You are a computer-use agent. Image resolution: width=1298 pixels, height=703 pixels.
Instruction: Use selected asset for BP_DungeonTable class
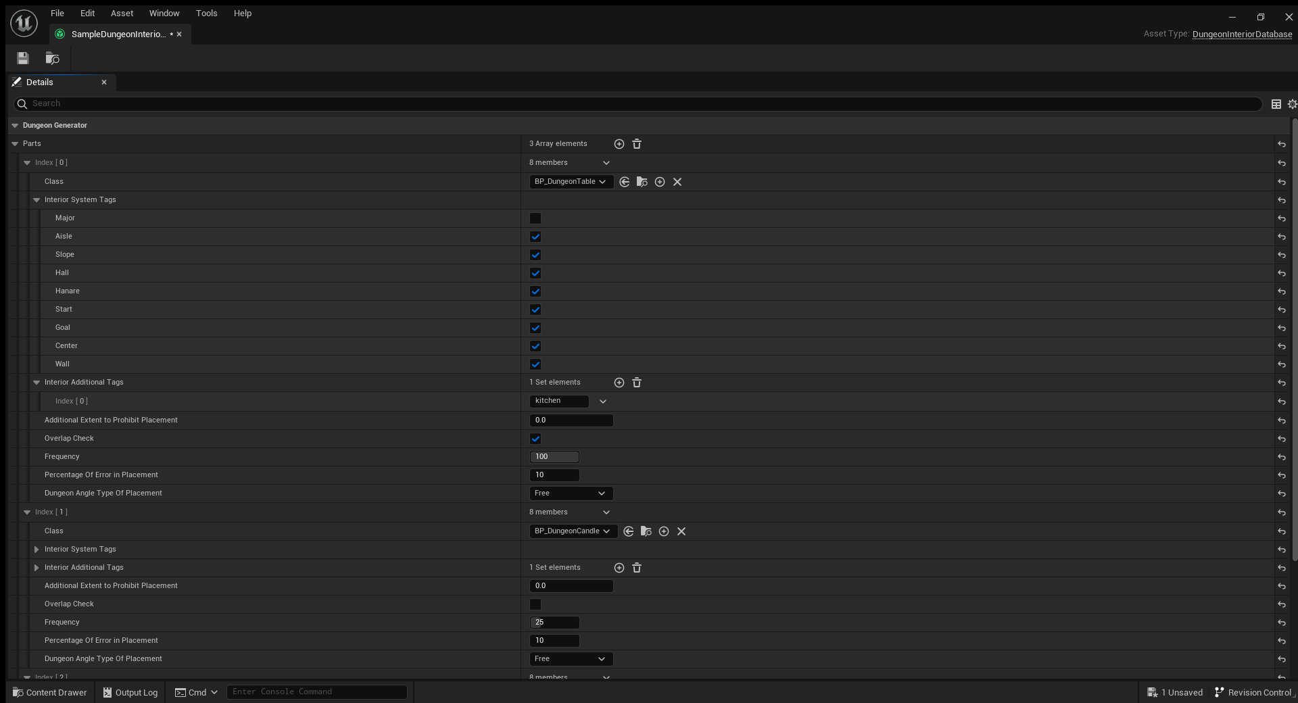pos(625,182)
